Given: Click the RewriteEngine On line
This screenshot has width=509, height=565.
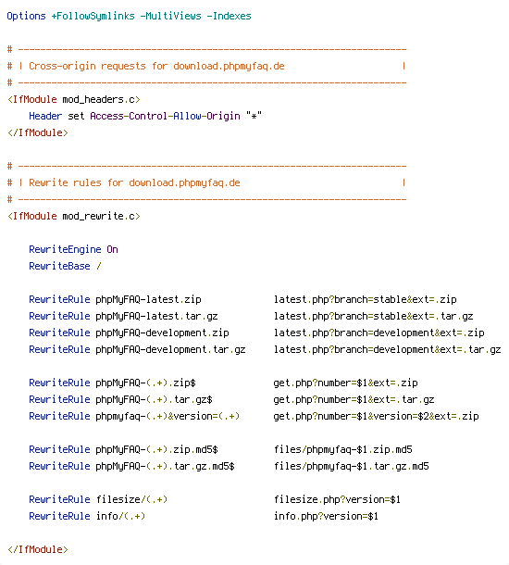Looking at the screenshot, I should click(73, 249).
